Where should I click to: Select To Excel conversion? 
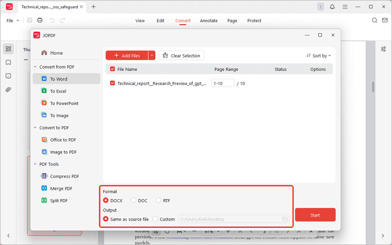(66, 91)
